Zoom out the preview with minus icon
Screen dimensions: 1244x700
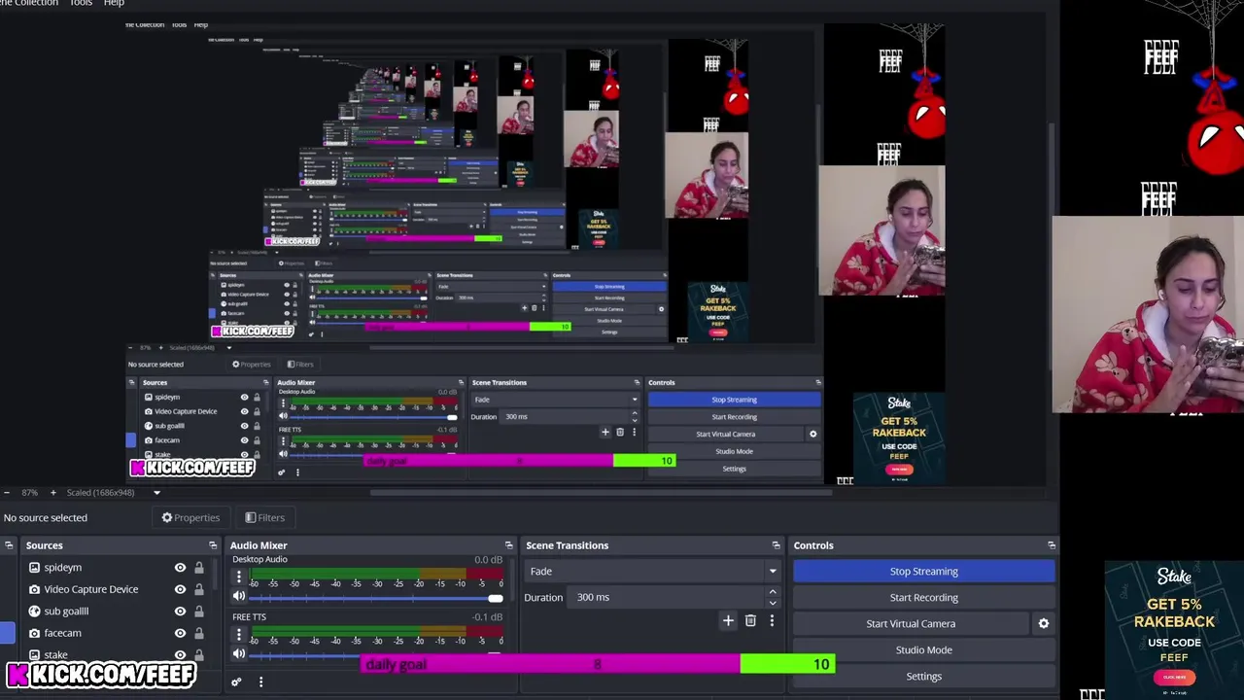(7, 493)
